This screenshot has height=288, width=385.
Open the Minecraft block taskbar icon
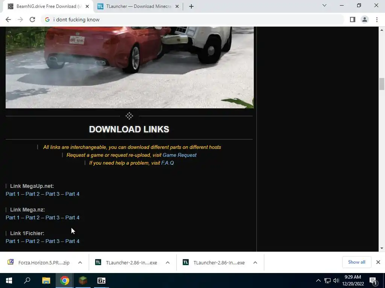pos(83,280)
